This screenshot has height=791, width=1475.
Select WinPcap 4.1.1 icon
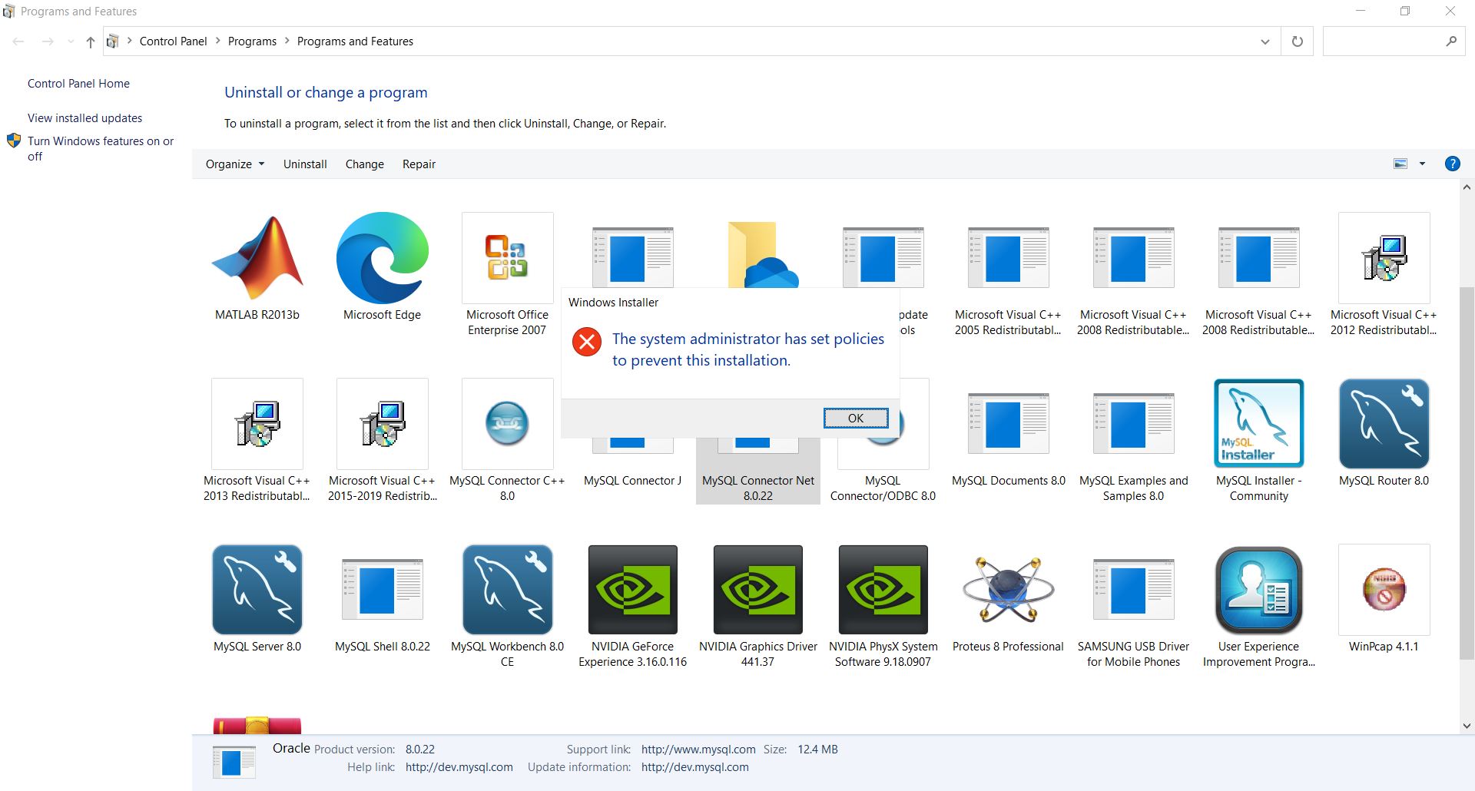[1384, 590]
